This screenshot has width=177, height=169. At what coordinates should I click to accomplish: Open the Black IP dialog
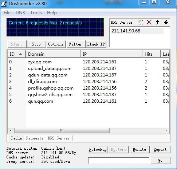96,44
